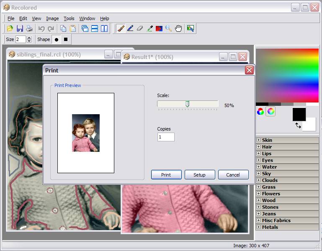Pick a color from the rainbow spectrum
This screenshot has height=251, width=322.
pos(287,75)
